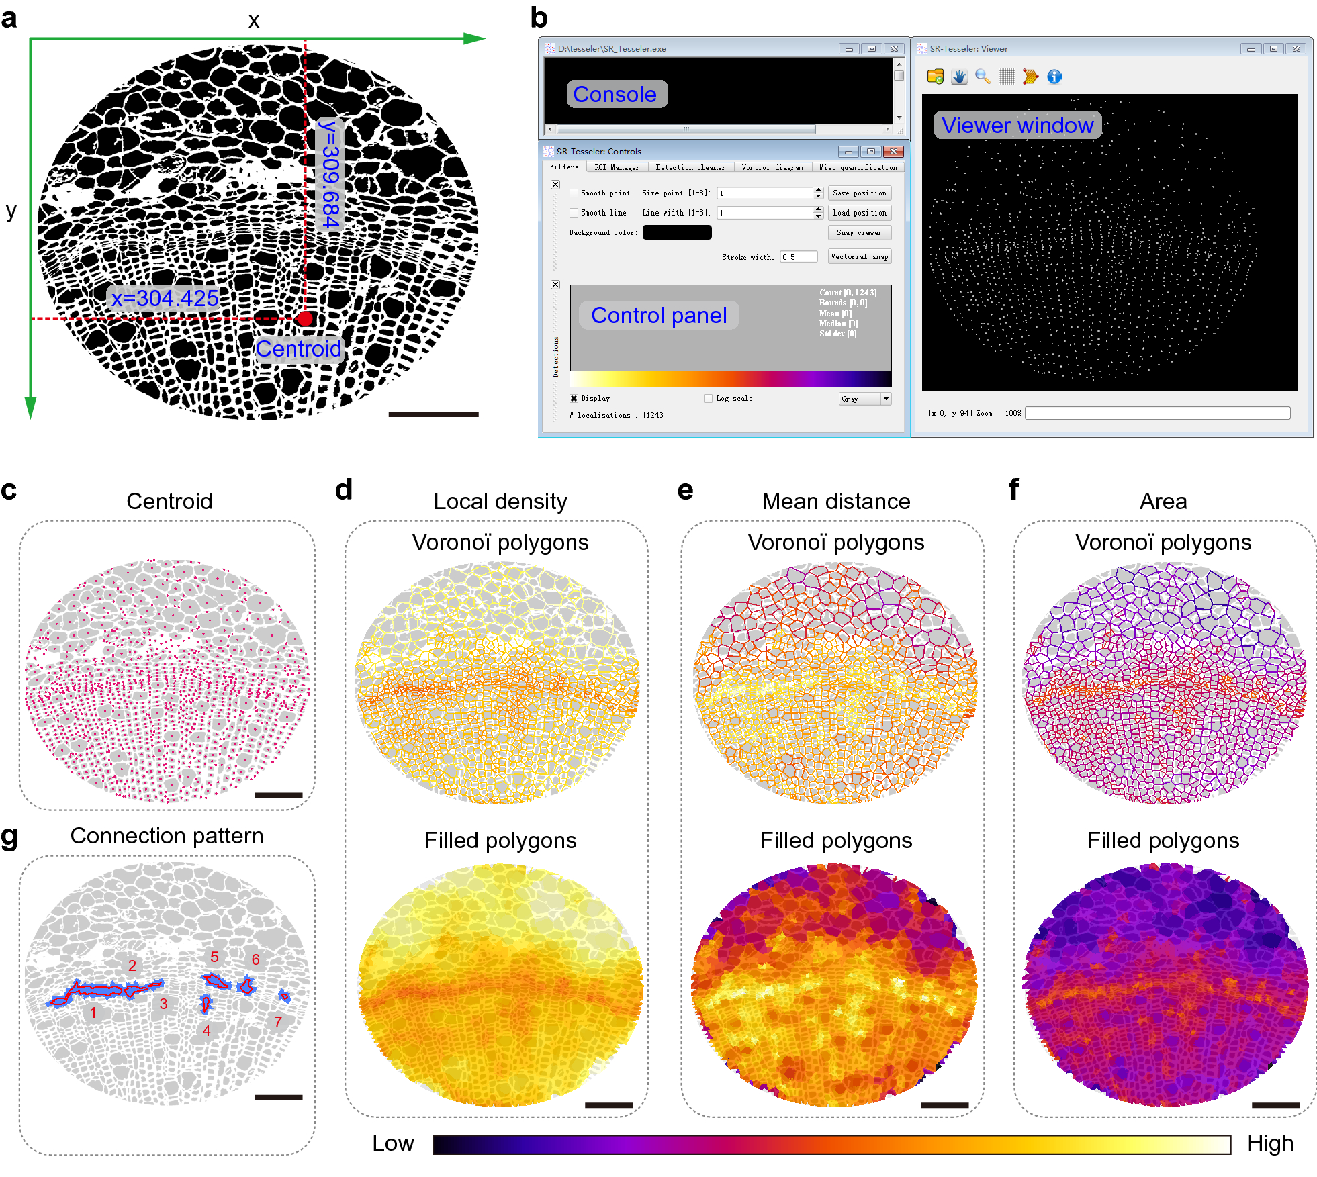The width and height of the screenshot is (1317, 1177).
Task: Enable the Log scale checkbox
Action: pyautogui.click(x=709, y=399)
